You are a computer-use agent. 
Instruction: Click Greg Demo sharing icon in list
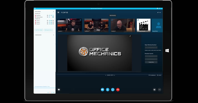pyautogui.click(x=53, y=15)
